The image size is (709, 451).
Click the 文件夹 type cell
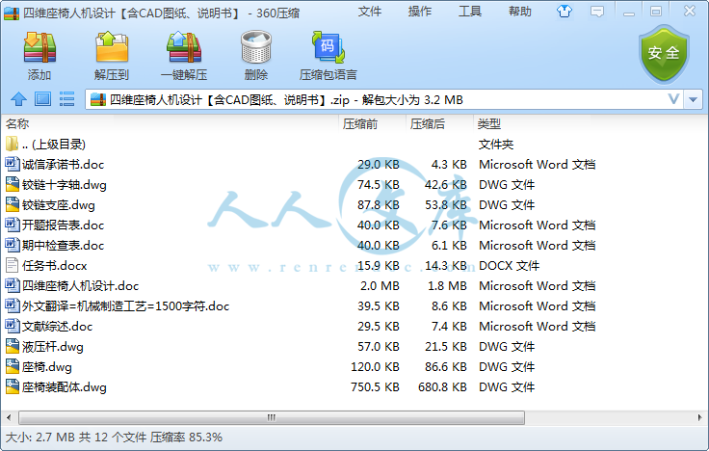tap(496, 145)
